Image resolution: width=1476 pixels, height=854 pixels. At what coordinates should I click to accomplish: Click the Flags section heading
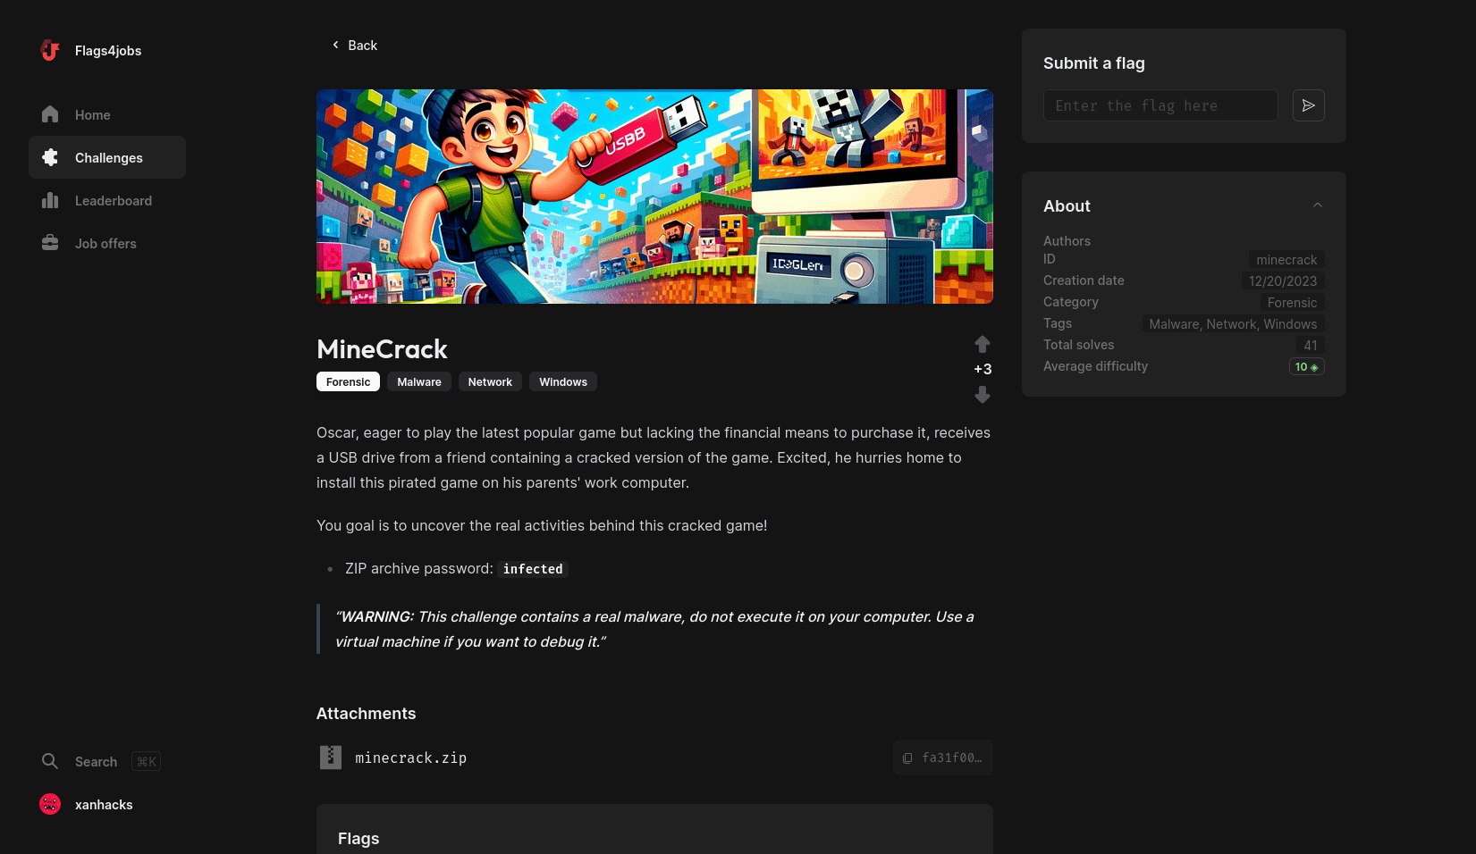(358, 838)
